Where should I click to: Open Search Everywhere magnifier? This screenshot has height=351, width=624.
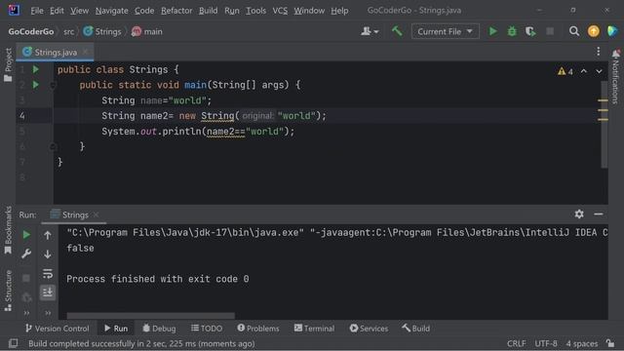pos(574,31)
